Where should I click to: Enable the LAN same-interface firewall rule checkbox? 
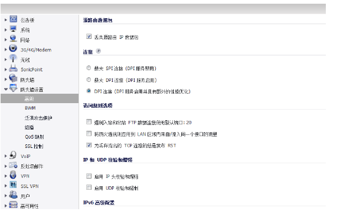(89, 134)
